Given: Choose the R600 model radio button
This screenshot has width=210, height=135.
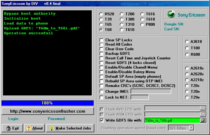Looking at the screenshot, I should point(187,54).
